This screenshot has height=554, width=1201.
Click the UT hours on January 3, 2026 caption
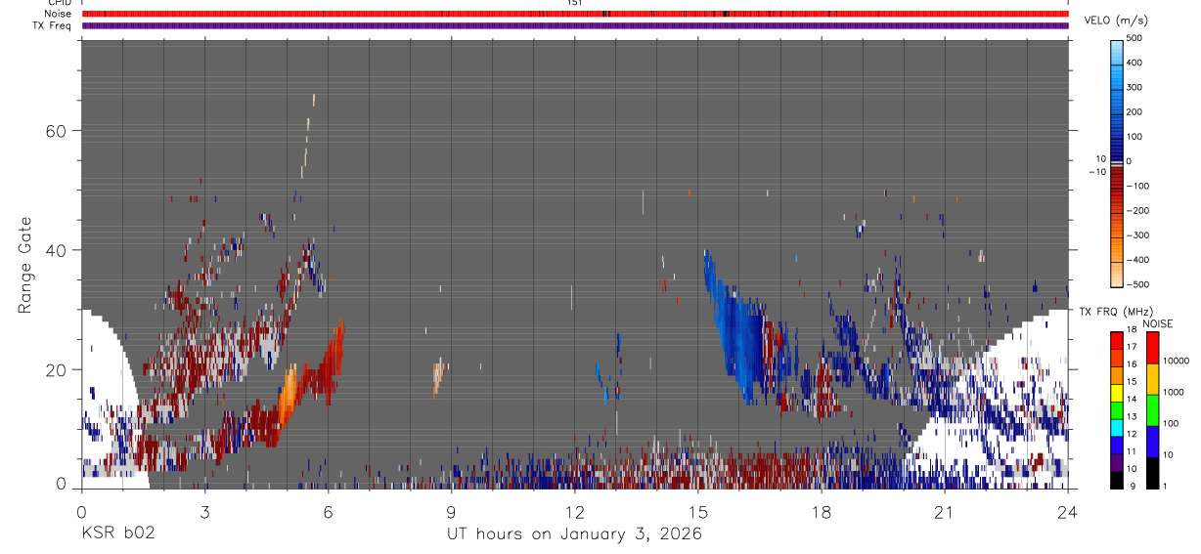pos(574,534)
